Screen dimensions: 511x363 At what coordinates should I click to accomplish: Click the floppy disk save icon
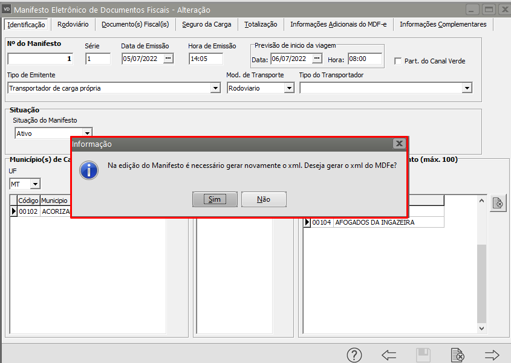423,355
